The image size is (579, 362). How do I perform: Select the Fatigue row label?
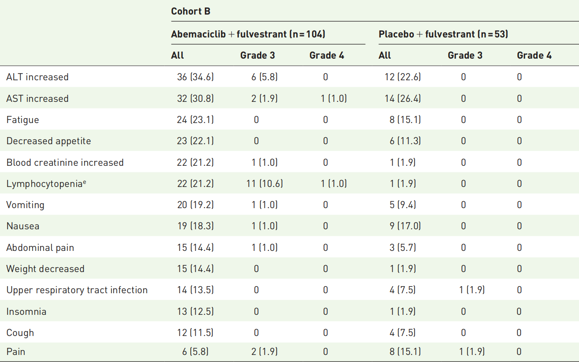pos(22,120)
